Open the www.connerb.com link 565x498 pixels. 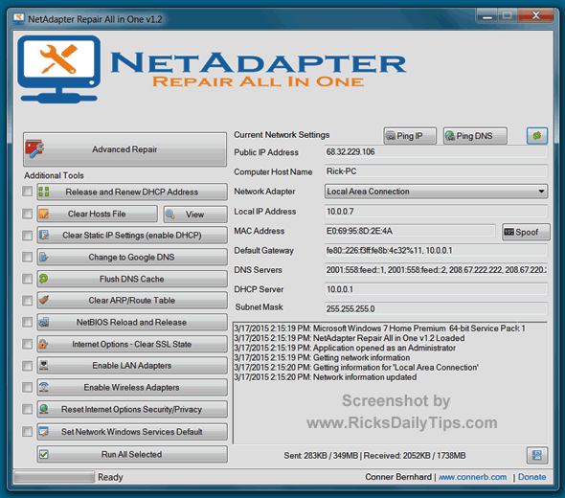pos(472,477)
